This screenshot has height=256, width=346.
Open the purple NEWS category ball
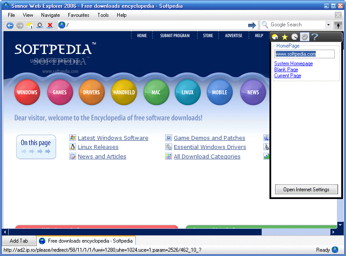(x=253, y=92)
